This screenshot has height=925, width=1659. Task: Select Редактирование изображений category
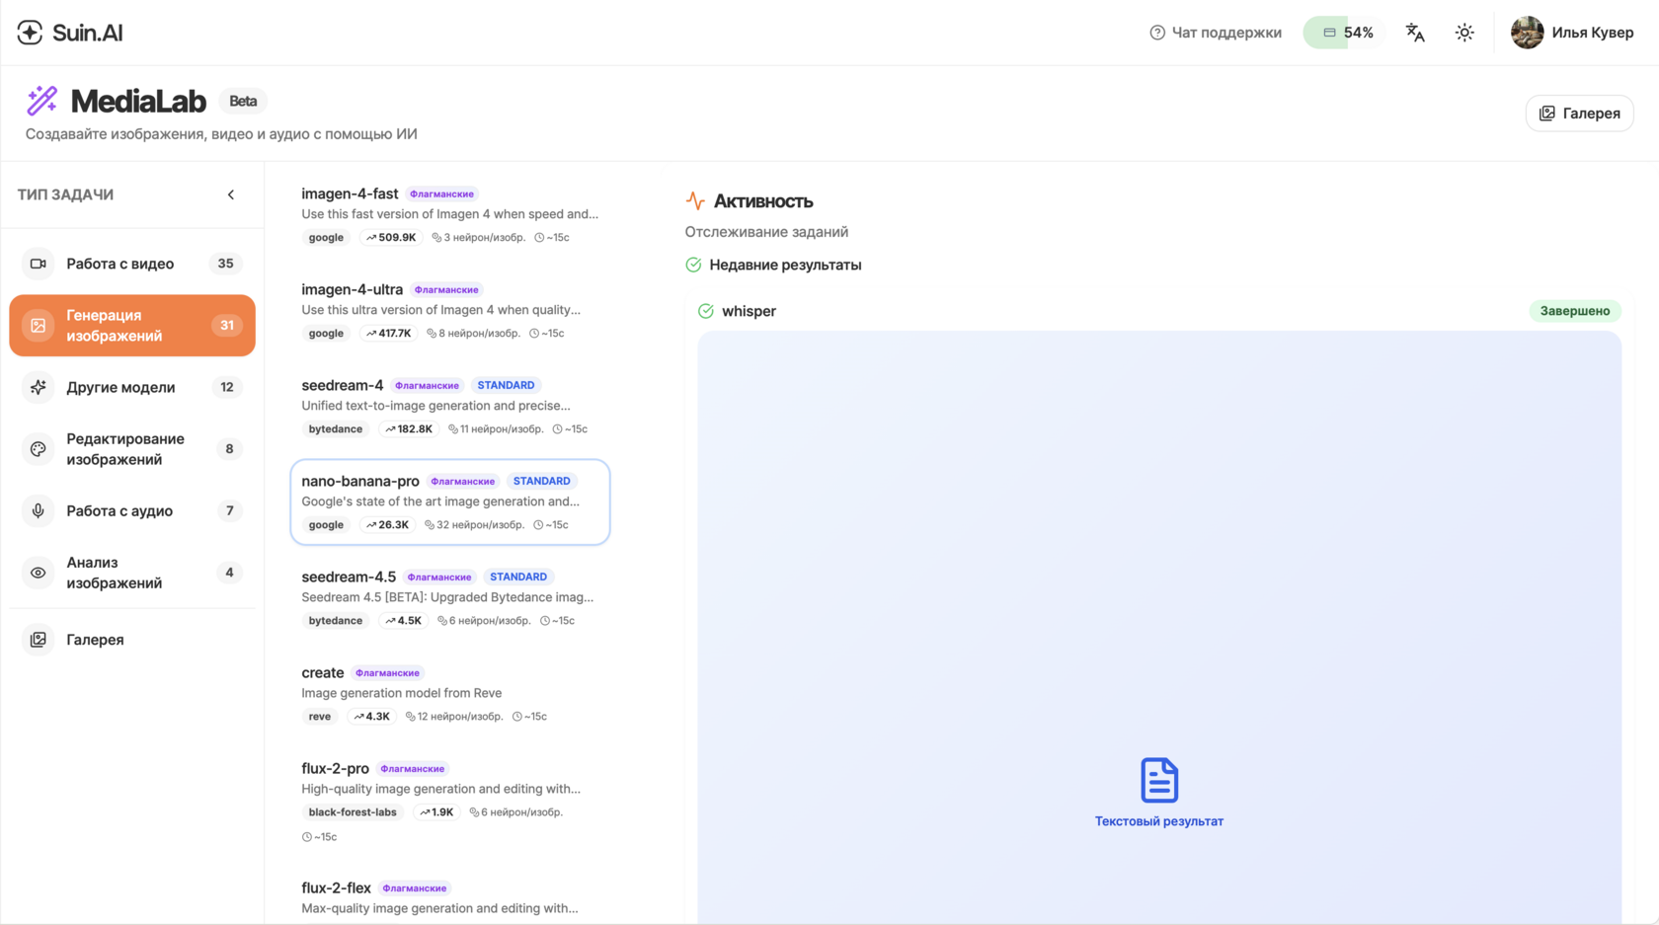(x=132, y=449)
